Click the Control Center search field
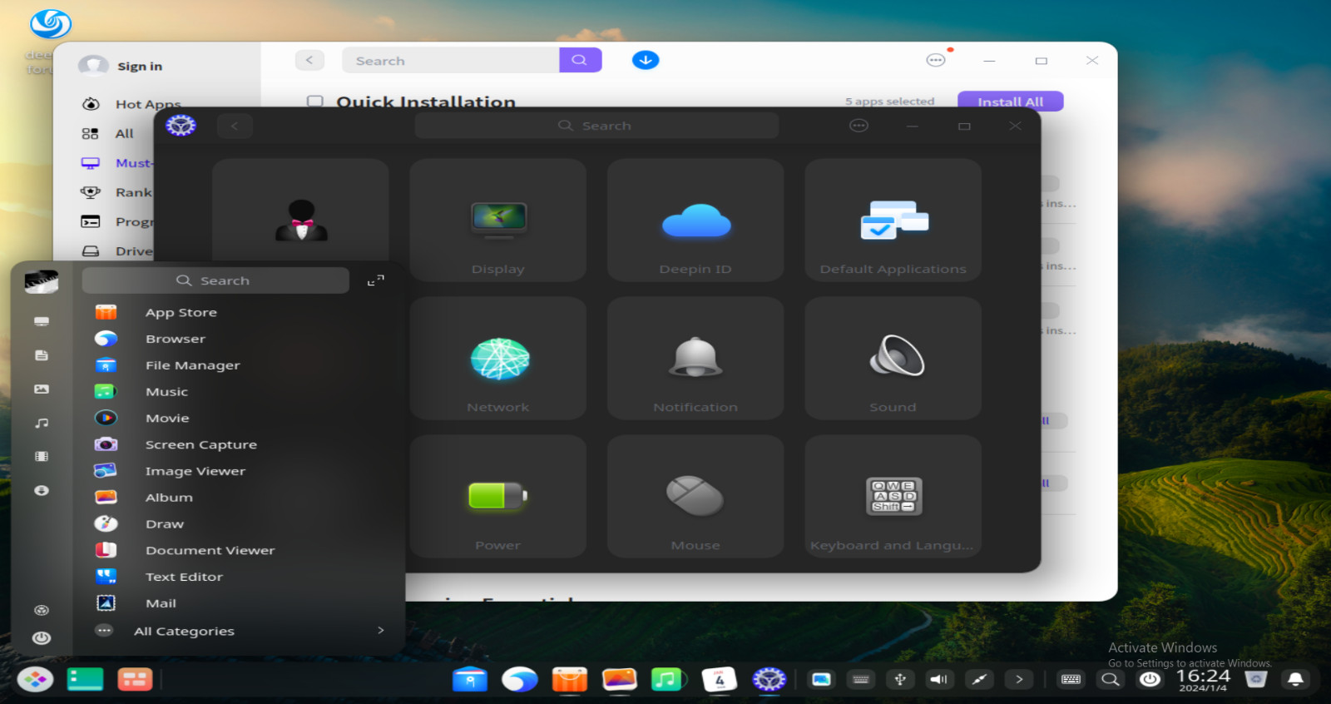This screenshot has height=704, width=1331. tap(596, 126)
